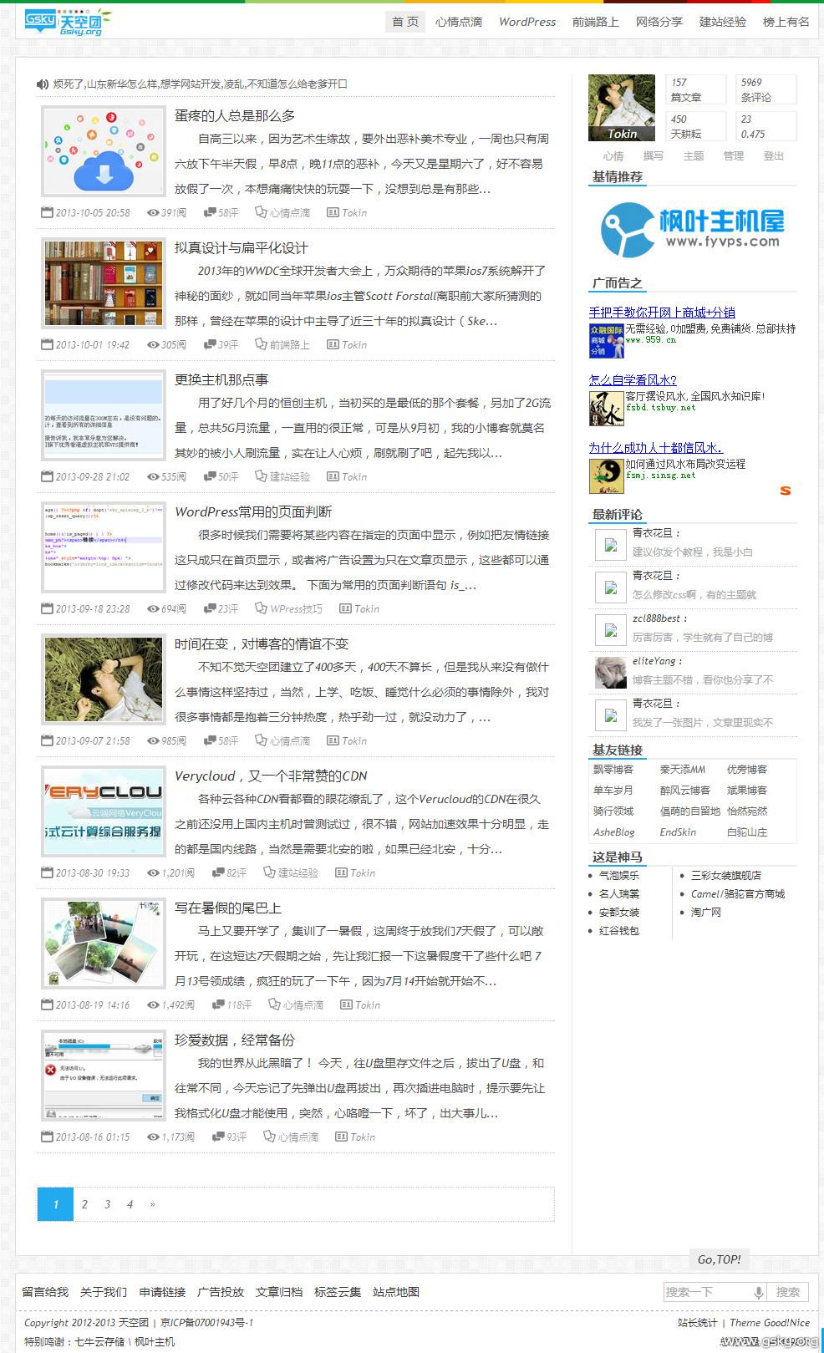Jump to top with Go,TOP! button
Viewport: 824px width, 1353px height.
tap(719, 1259)
